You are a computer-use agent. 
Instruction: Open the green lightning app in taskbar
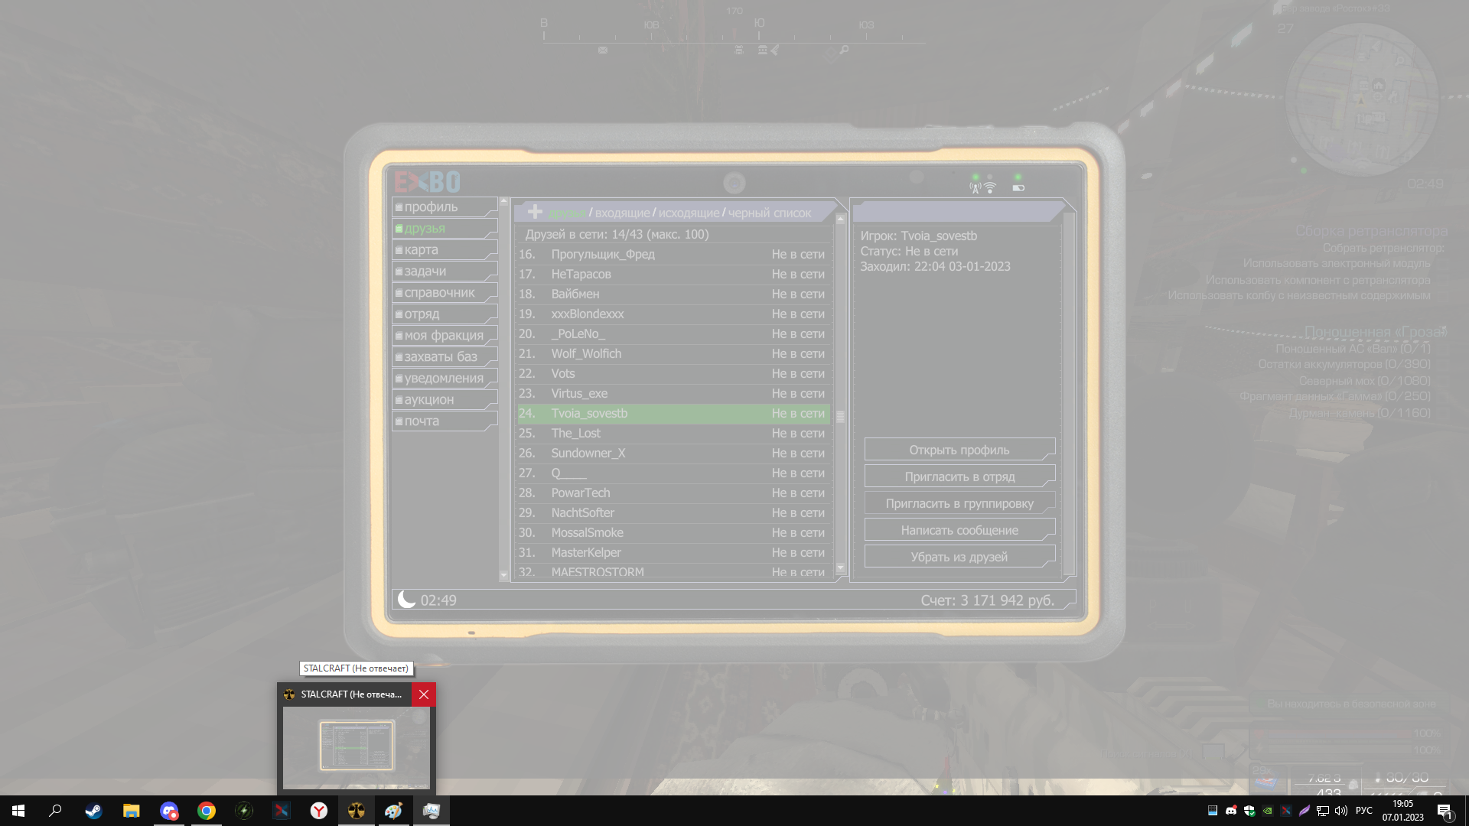tap(244, 811)
